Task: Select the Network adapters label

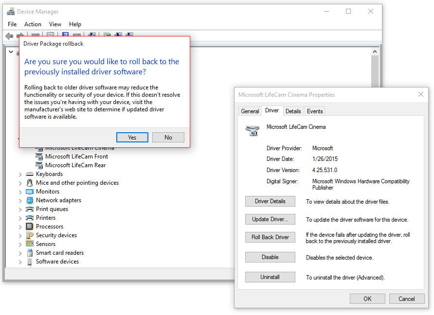Action: (x=59, y=200)
